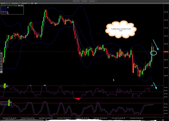Viewport: 169px width, 121px height.
Task: Remove the BB Upper indicator
Action: click(8, 8)
